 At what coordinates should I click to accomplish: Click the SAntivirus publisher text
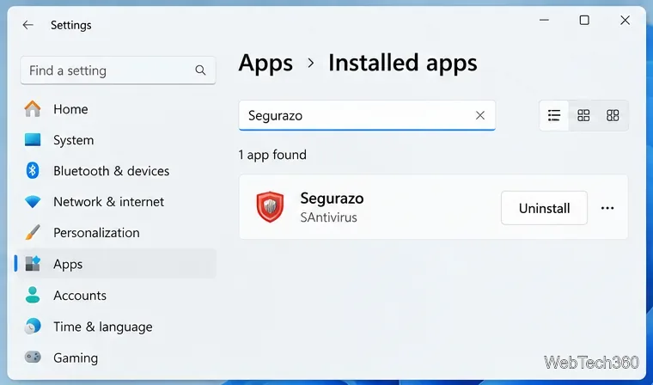pyautogui.click(x=328, y=217)
